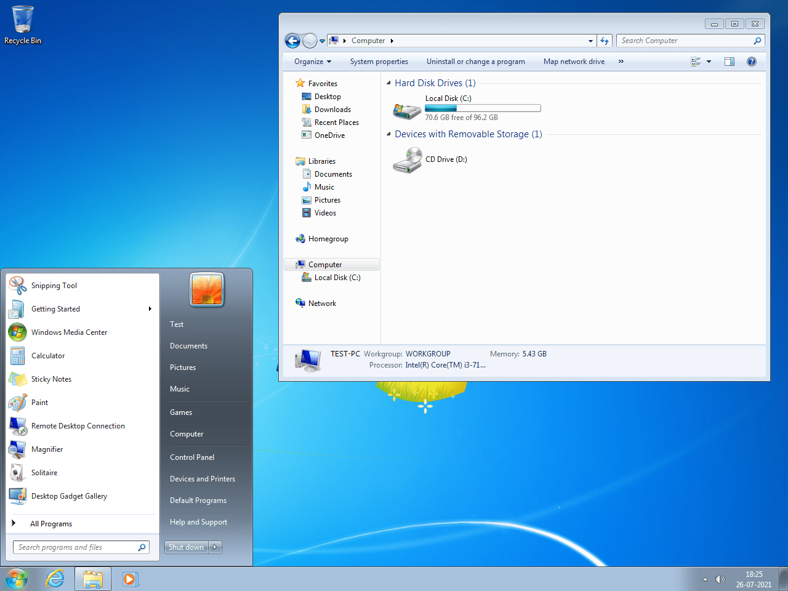Click Computer in Start menu right pane
This screenshot has height=591, width=788.
click(187, 434)
